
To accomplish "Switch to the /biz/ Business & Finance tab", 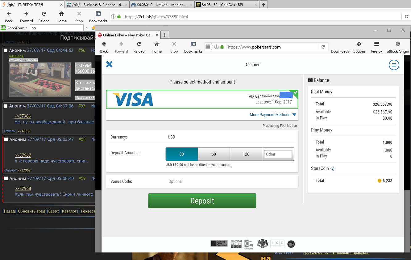I will pos(97,5).
